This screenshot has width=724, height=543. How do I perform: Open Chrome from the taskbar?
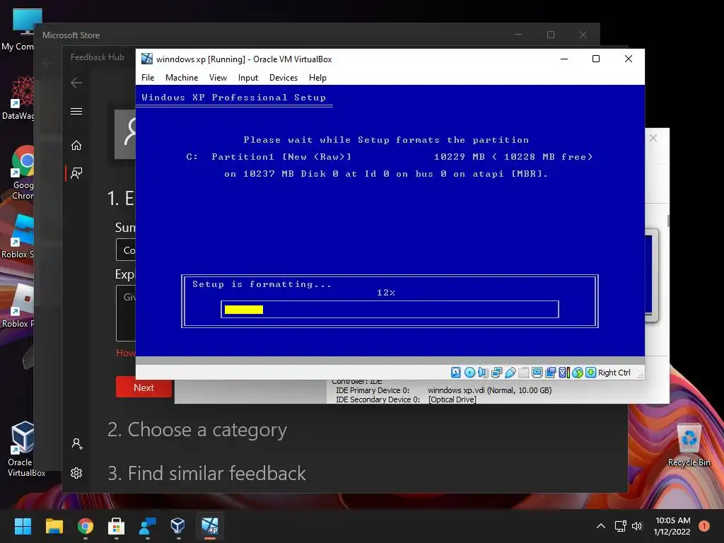point(86,526)
